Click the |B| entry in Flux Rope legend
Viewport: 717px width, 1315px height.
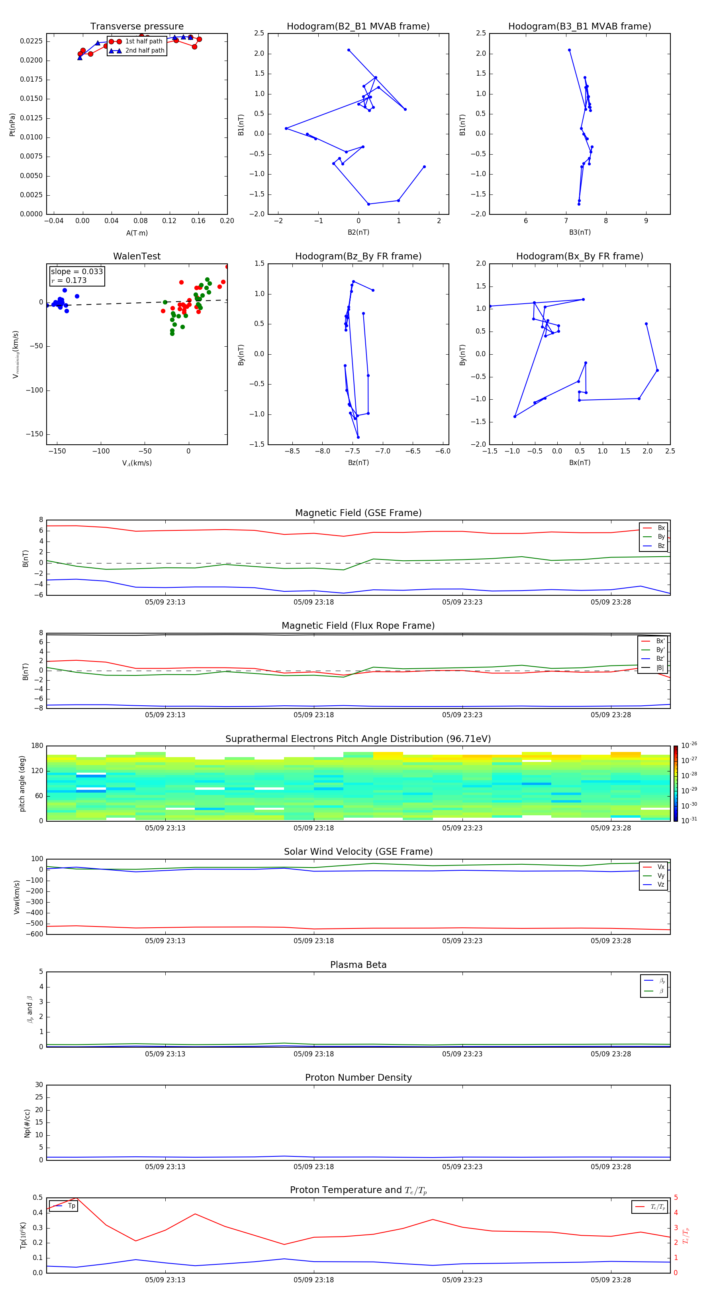pos(653,668)
